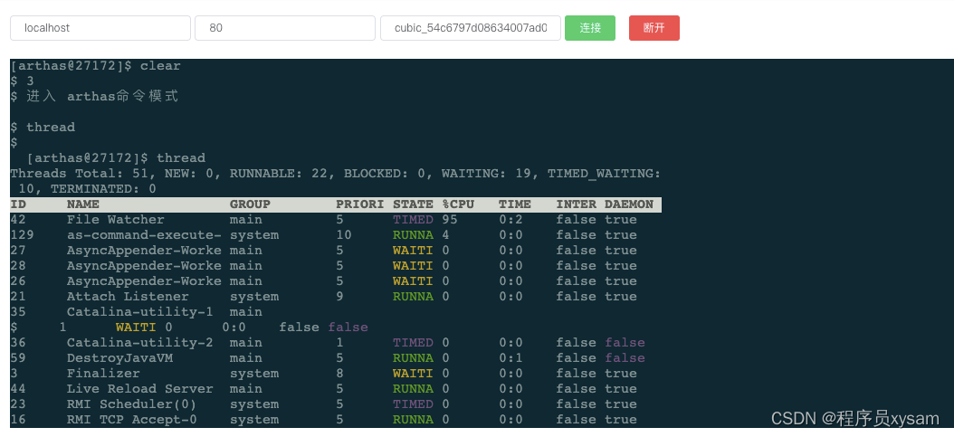Click the "Attach Listener" thread name

point(128,297)
